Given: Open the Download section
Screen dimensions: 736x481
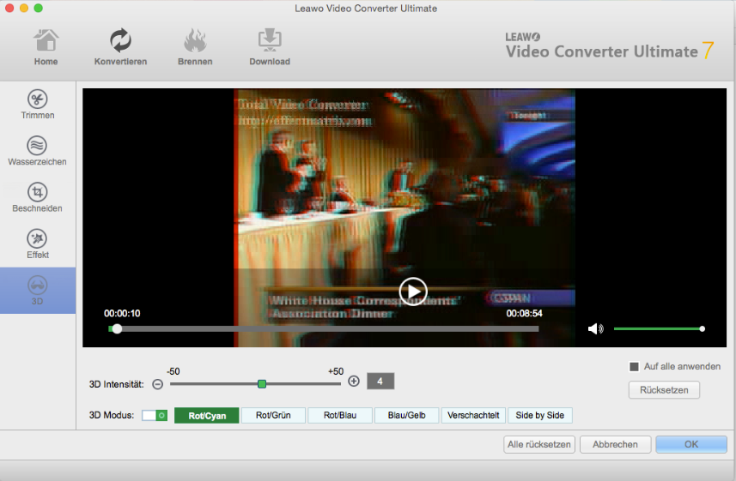Looking at the screenshot, I should [x=270, y=47].
